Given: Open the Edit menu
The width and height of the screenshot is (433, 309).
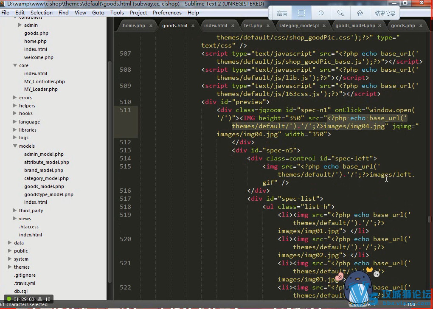Looking at the screenshot, I should point(20,13).
